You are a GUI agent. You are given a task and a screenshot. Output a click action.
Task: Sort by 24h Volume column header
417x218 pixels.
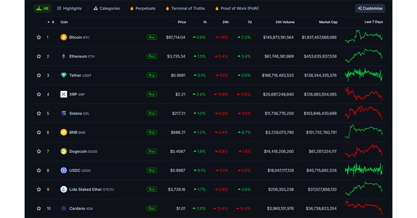[x=285, y=22]
